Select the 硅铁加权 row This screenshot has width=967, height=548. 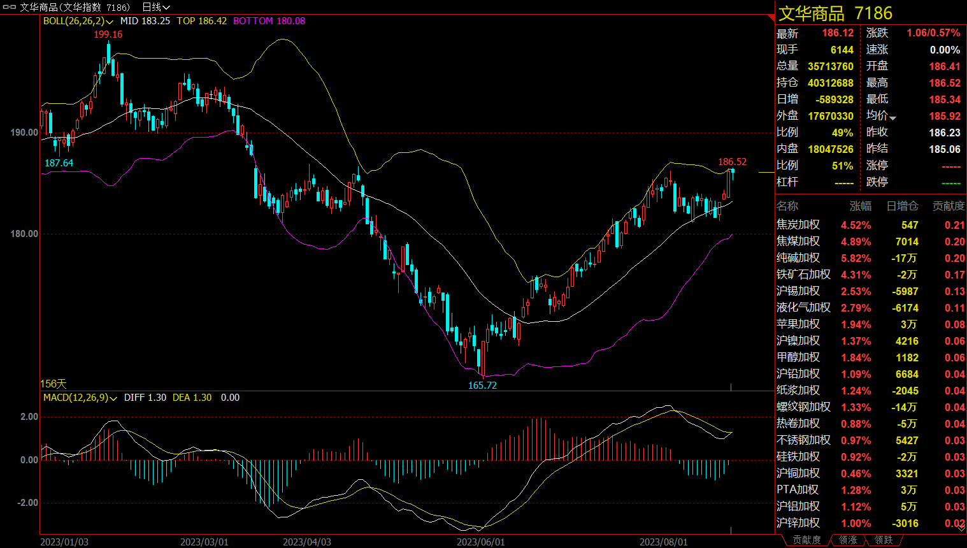(871, 457)
